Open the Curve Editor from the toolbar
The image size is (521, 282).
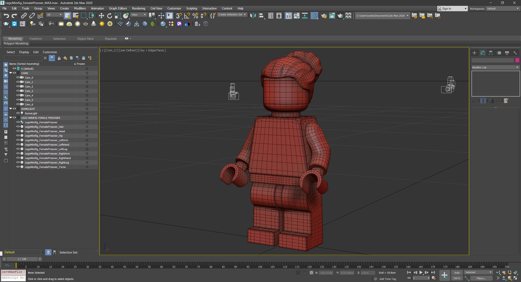coord(297,16)
